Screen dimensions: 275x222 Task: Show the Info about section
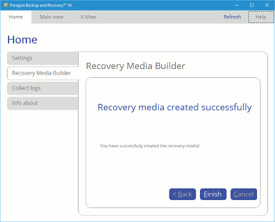click(x=42, y=103)
